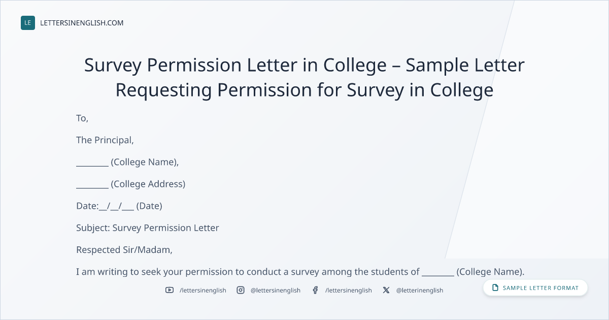
Task: Click the Instagram icon
Action: pos(241,290)
